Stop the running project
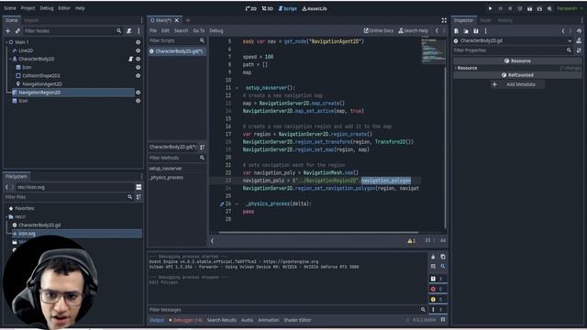 pos(510,8)
